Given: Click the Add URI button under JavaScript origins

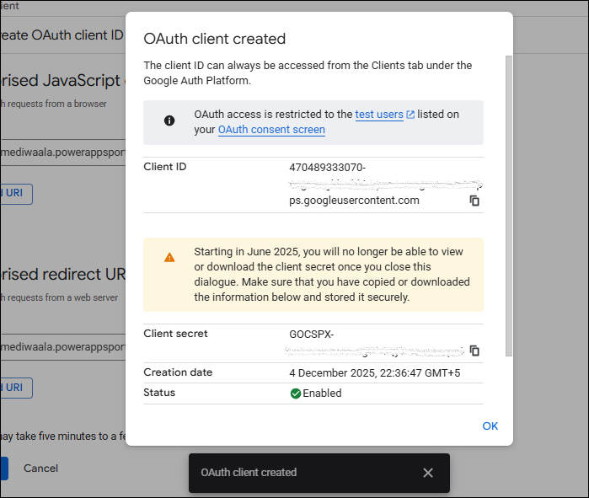Looking at the screenshot, I should [16, 194].
